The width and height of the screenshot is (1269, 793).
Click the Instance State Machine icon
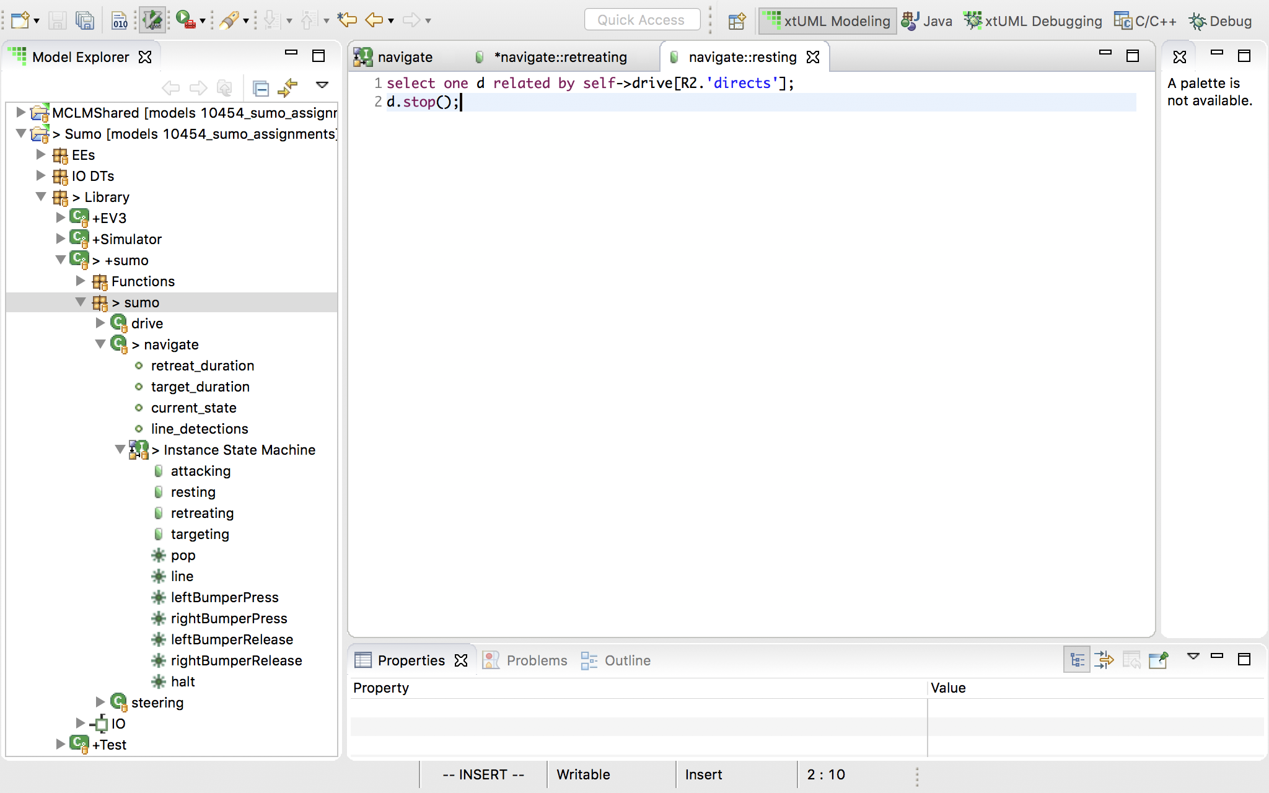(139, 450)
